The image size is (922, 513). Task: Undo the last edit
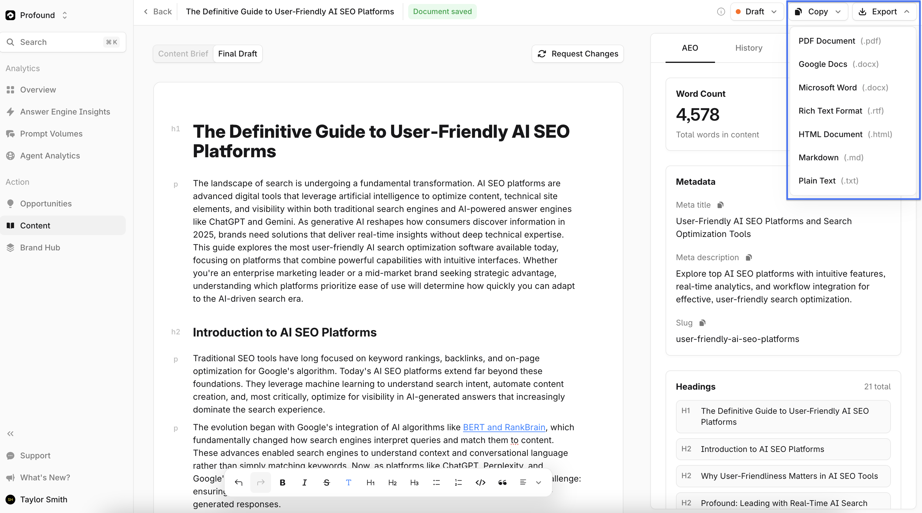(239, 482)
